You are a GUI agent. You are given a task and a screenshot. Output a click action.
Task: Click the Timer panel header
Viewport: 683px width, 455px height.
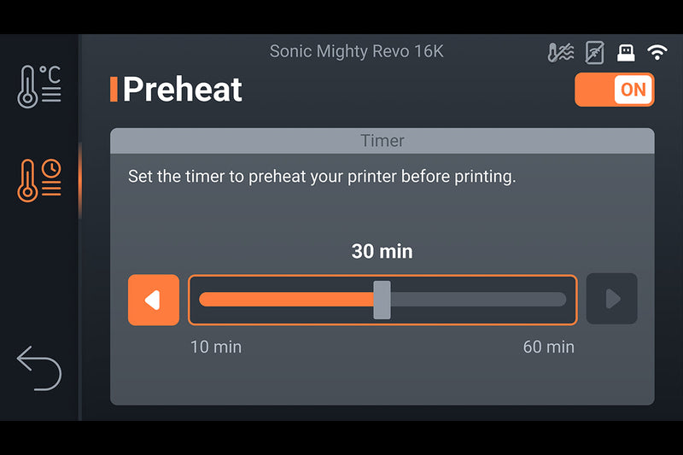(382, 141)
